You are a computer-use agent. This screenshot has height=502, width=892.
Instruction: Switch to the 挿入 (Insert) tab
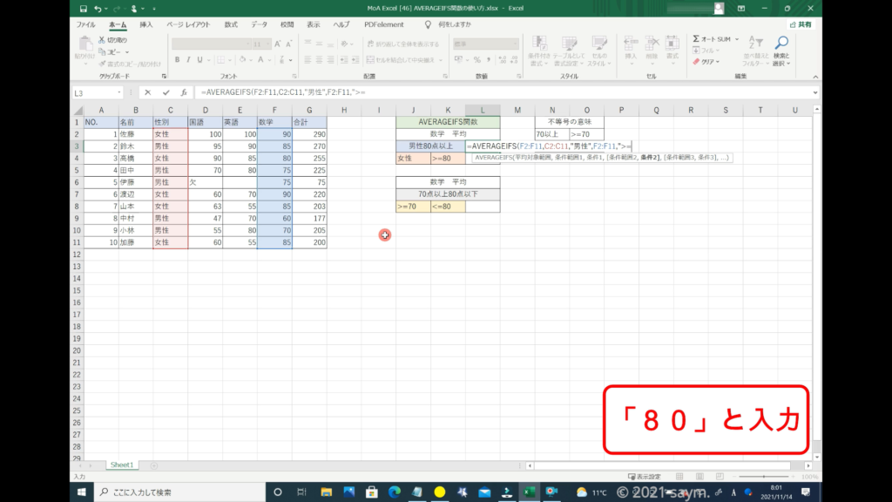[x=145, y=24]
